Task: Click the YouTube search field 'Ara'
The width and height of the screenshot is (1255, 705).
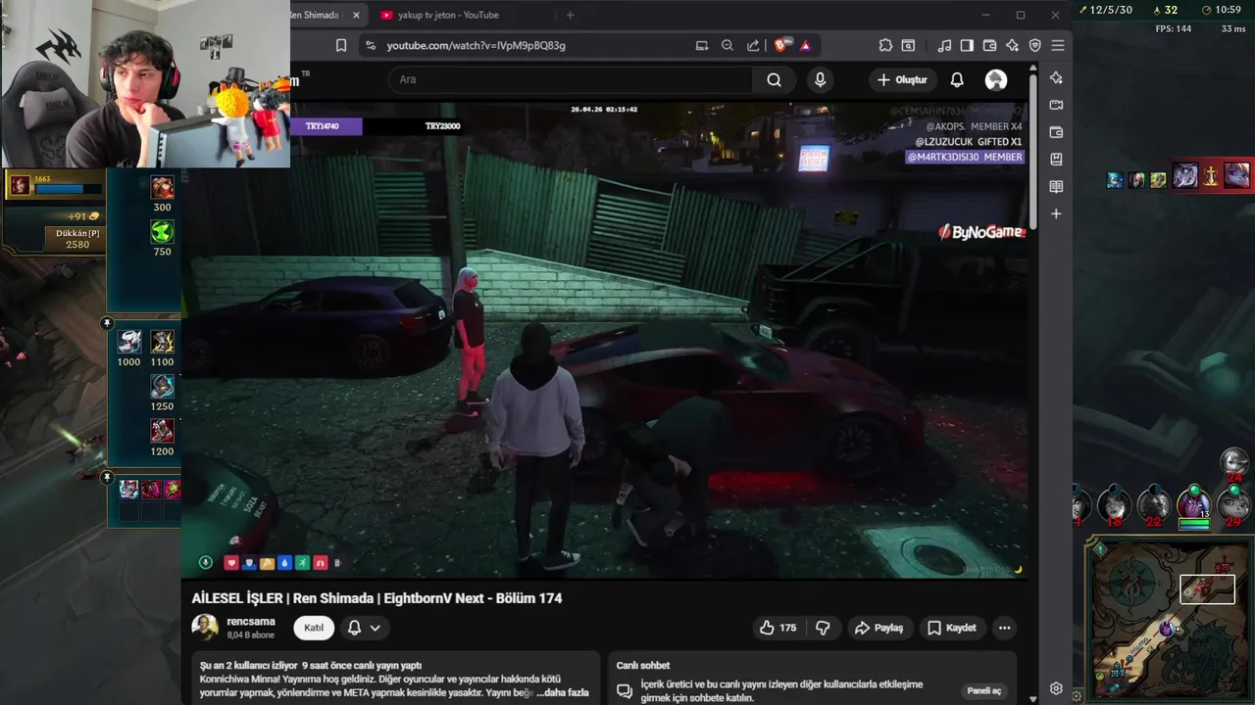Action: (x=571, y=79)
